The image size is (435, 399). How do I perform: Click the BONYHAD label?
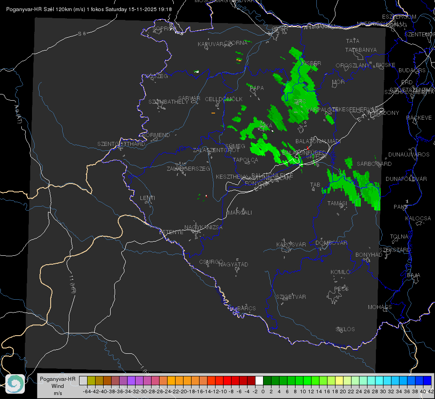369,255
